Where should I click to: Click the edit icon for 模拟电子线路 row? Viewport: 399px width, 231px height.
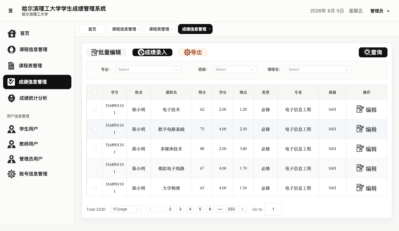coord(360,168)
